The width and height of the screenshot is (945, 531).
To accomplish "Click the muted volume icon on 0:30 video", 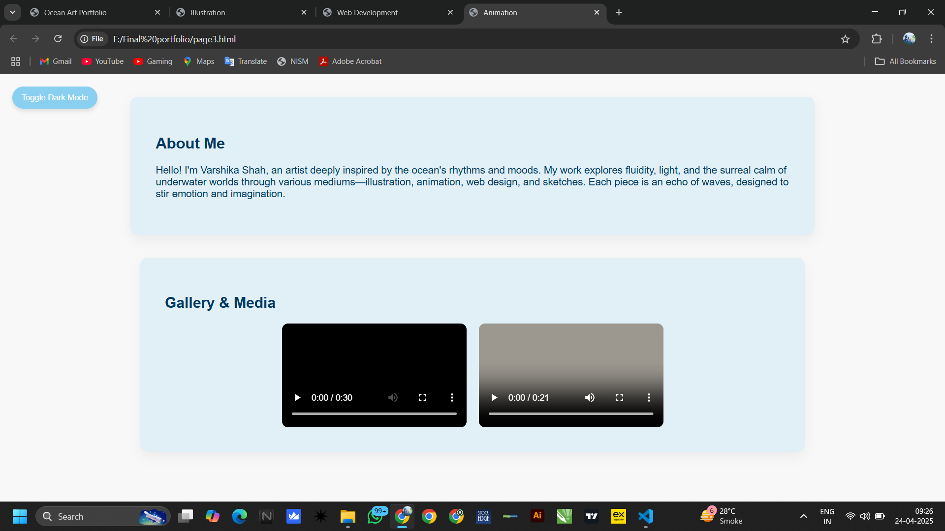I will tap(393, 397).
